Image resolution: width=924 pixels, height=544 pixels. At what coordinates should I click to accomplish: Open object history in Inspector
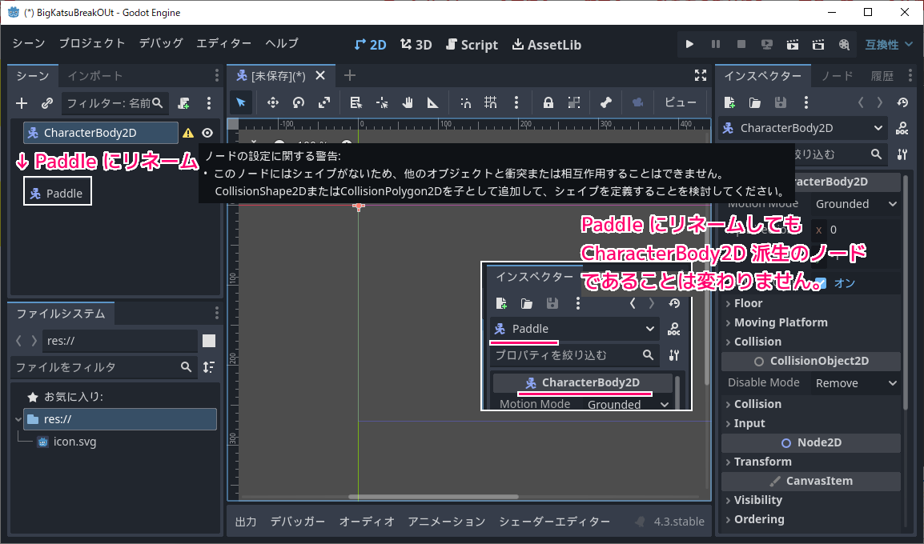point(902,102)
